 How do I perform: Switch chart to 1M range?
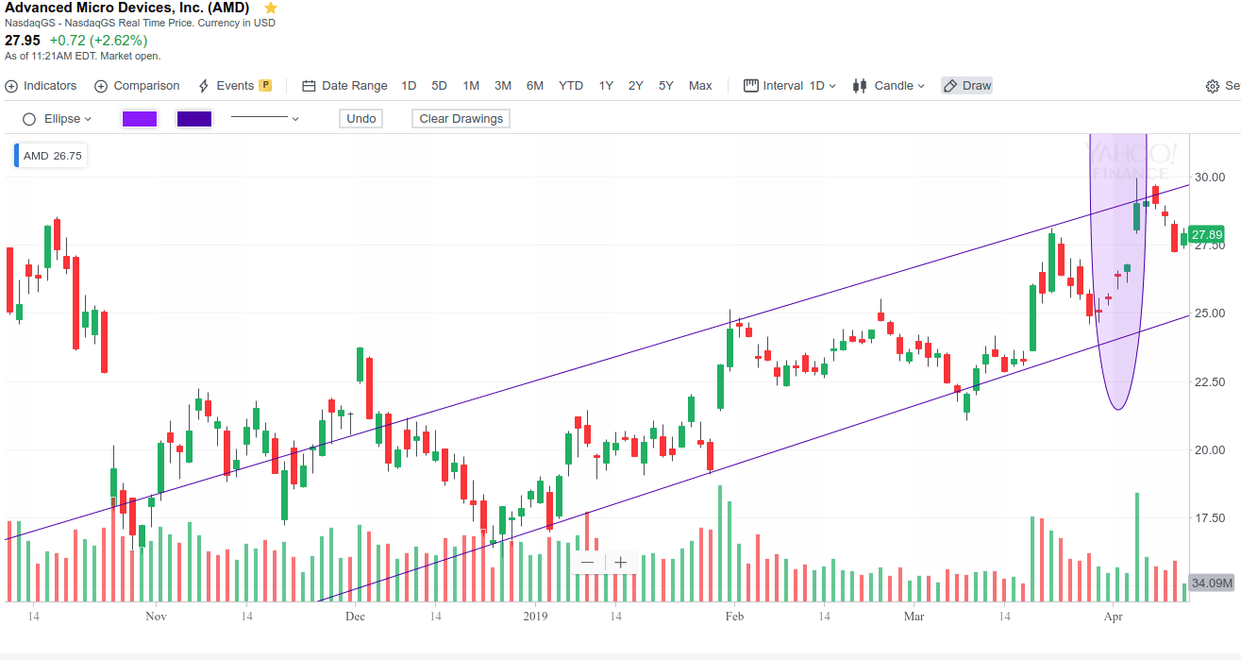[471, 86]
